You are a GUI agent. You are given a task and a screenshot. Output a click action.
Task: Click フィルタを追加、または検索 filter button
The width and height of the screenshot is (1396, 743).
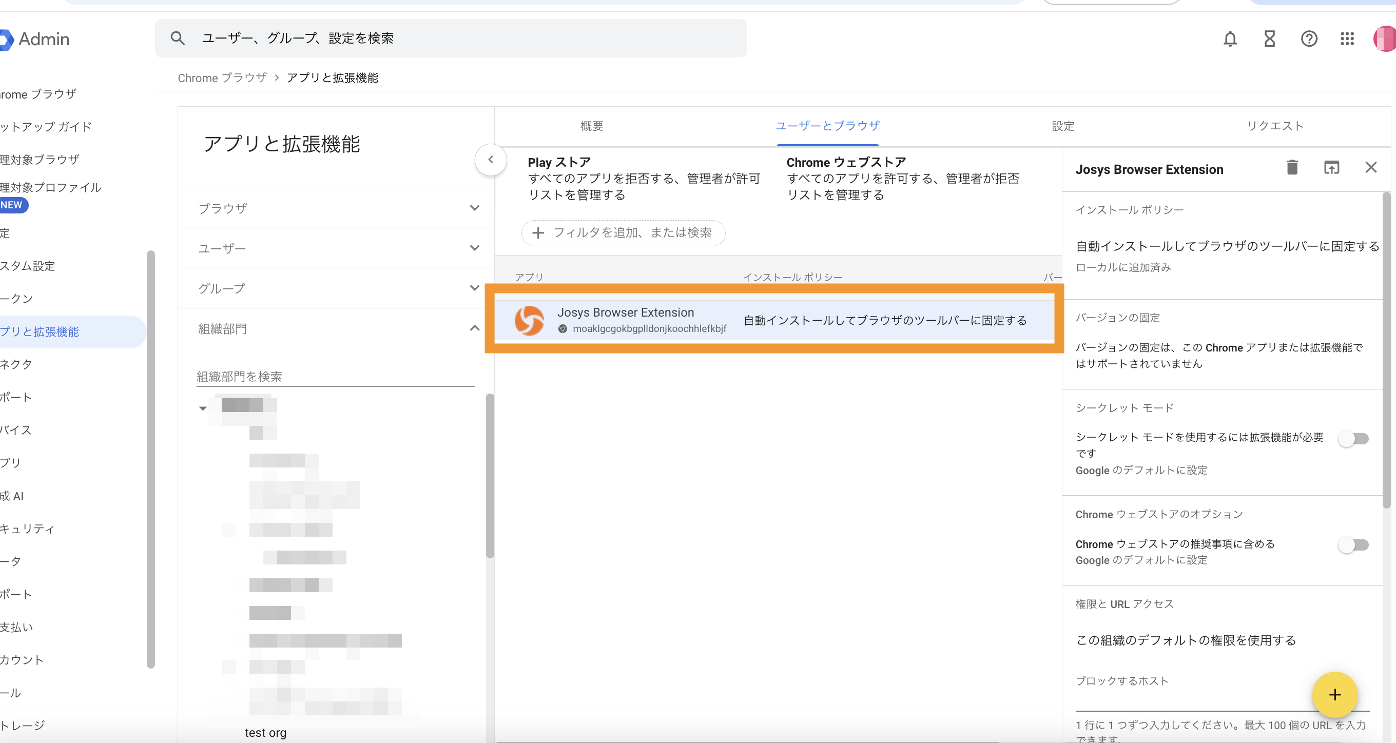623,233
